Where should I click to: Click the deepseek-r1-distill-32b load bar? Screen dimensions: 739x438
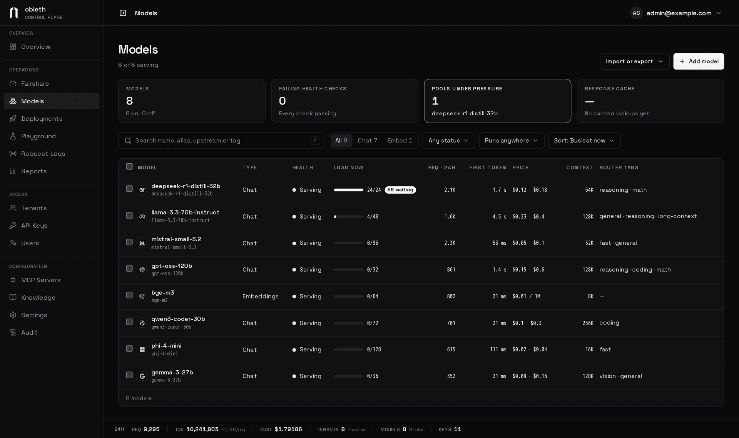[349, 190]
